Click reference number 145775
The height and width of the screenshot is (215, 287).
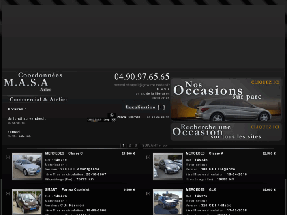201,196
